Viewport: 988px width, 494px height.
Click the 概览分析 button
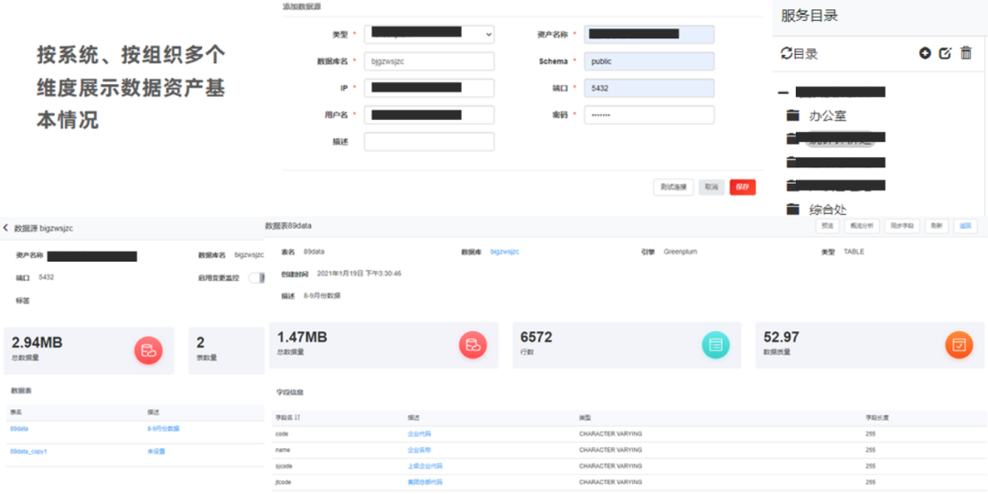[863, 226]
